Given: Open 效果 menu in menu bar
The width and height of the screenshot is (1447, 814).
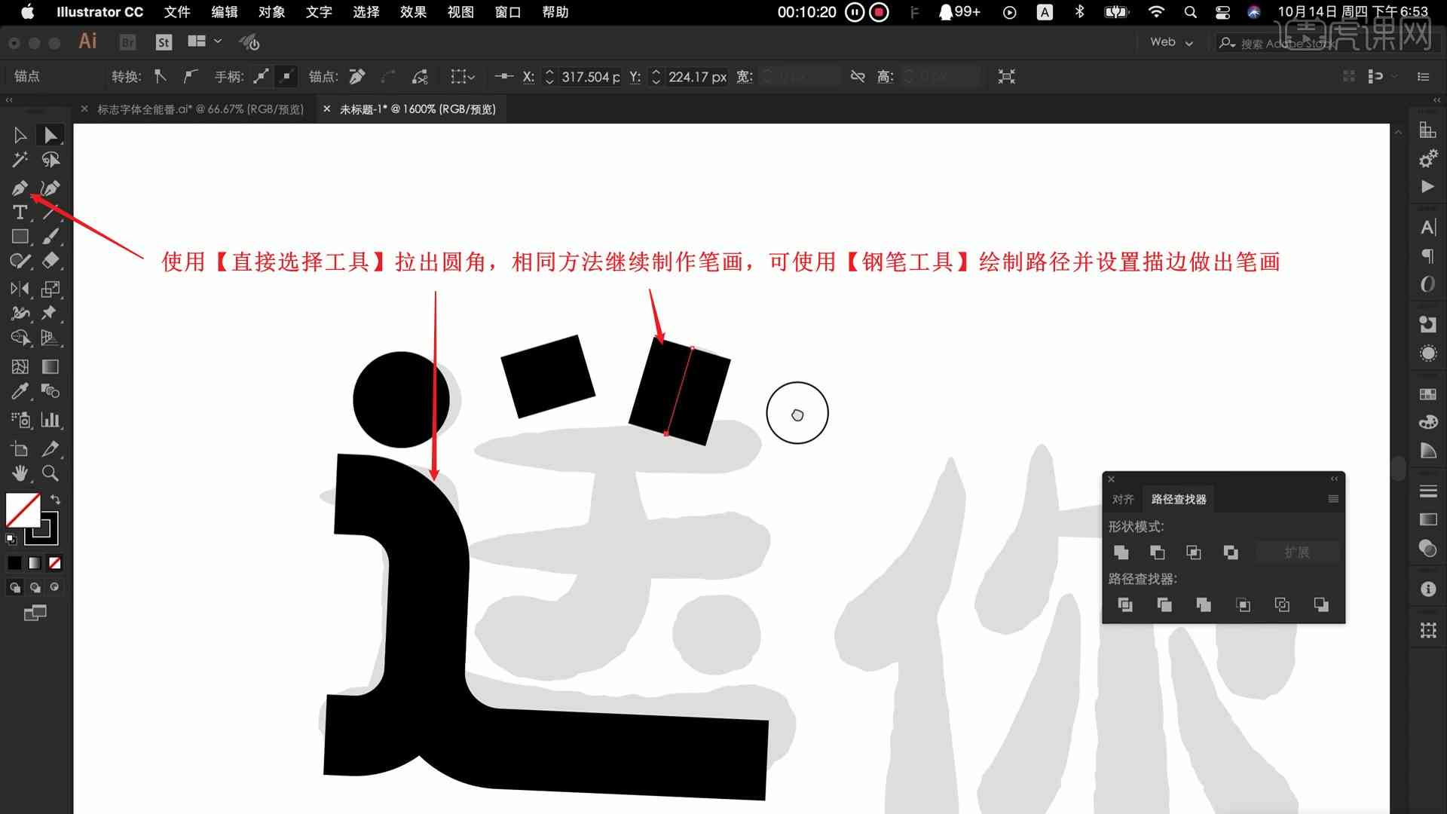Looking at the screenshot, I should (415, 12).
